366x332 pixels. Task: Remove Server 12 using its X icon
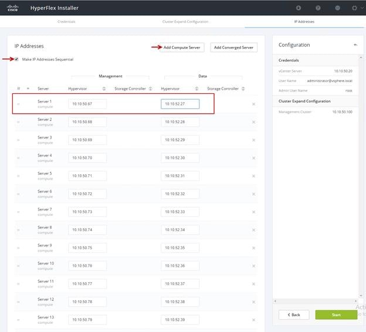click(x=254, y=301)
